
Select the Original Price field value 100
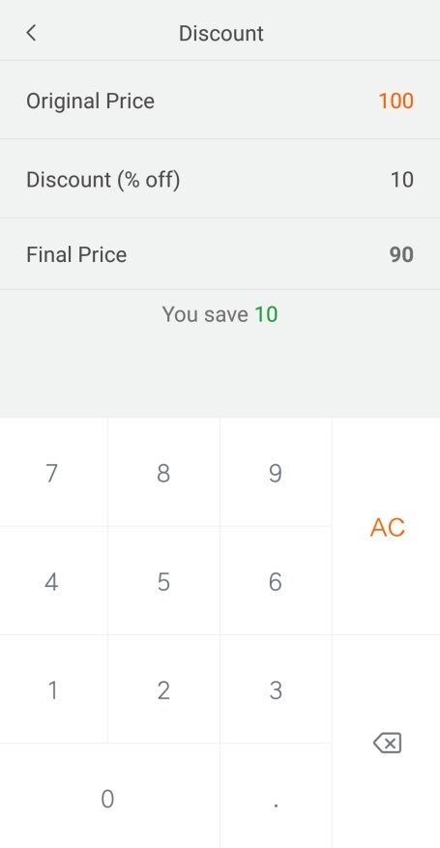point(396,102)
